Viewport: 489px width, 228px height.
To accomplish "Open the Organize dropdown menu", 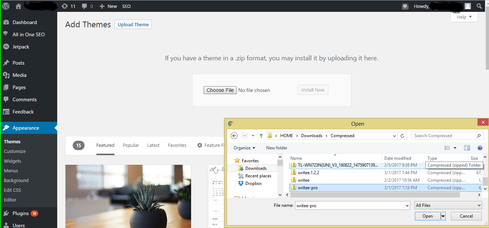I will coord(244,148).
